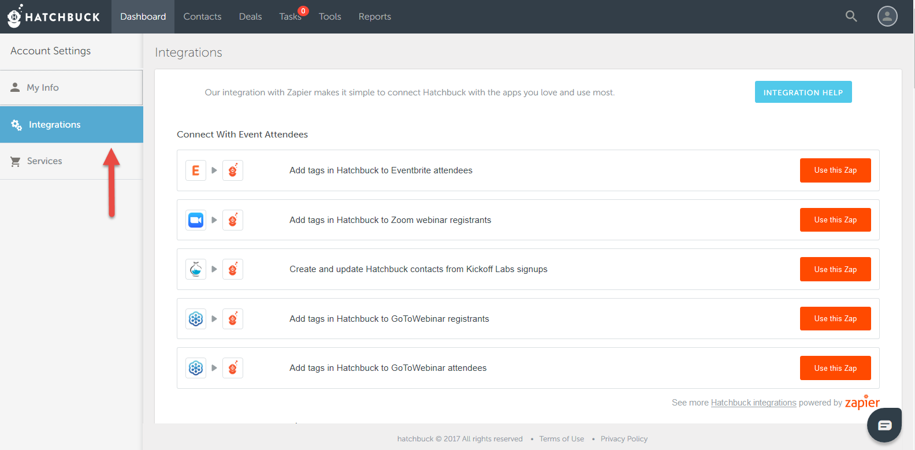Click the Integration Help button

click(803, 92)
